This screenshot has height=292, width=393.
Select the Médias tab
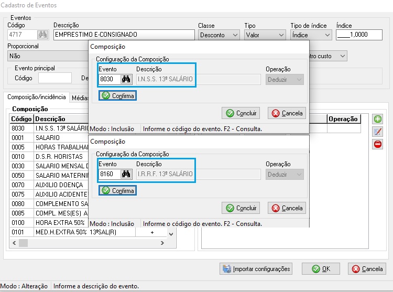tap(80, 98)
